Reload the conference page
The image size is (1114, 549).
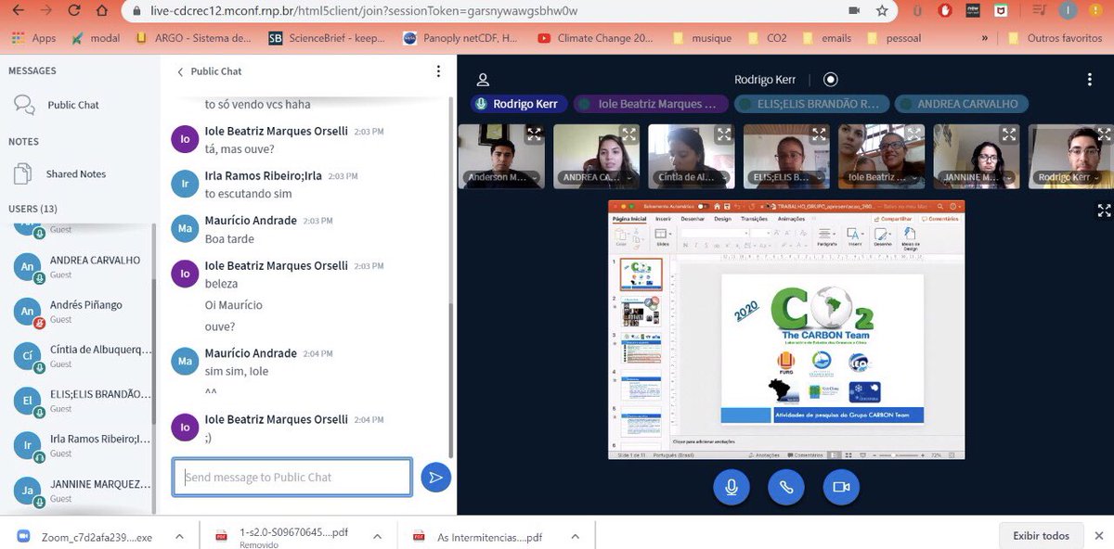[x=74, y=11]
